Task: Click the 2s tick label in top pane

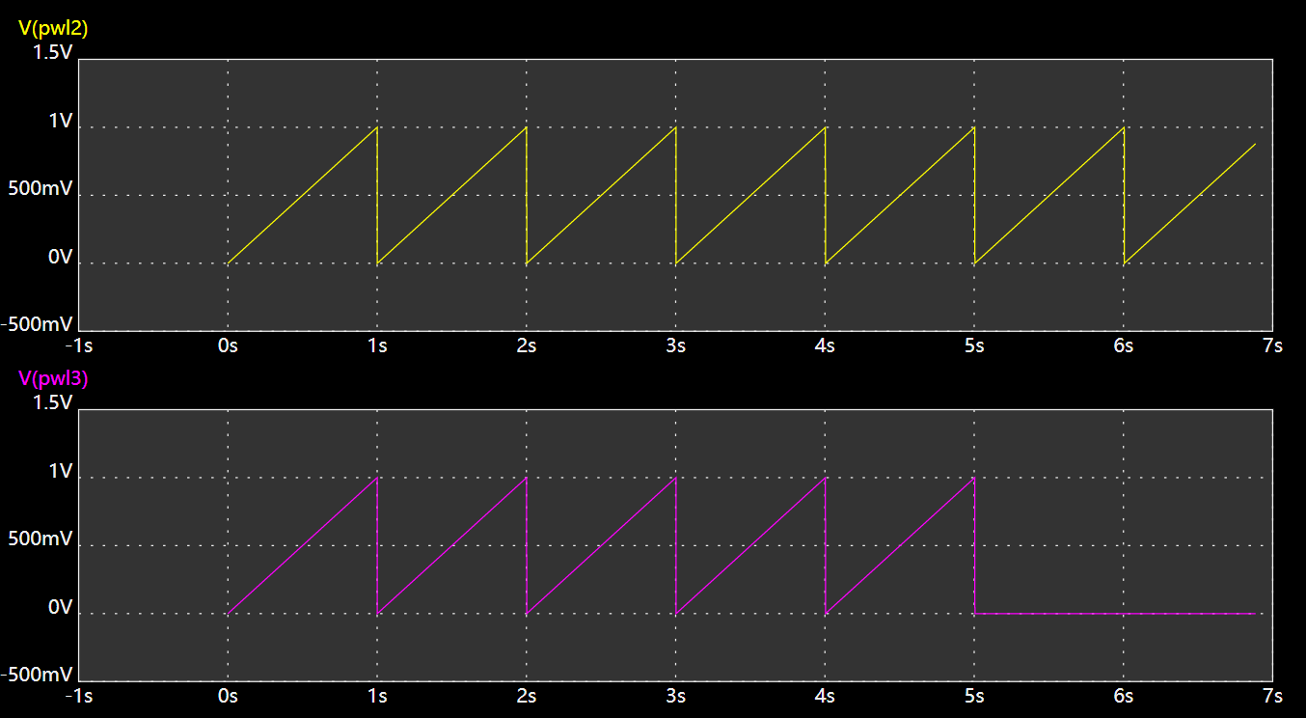Action: click(x=526, y=345)
